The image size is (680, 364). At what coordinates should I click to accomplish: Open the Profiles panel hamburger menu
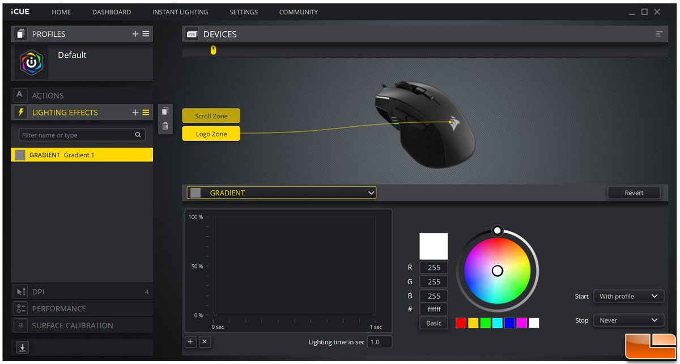pos(146,34)
